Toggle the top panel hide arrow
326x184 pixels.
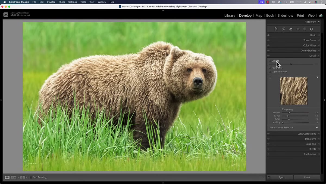(163, 10)
